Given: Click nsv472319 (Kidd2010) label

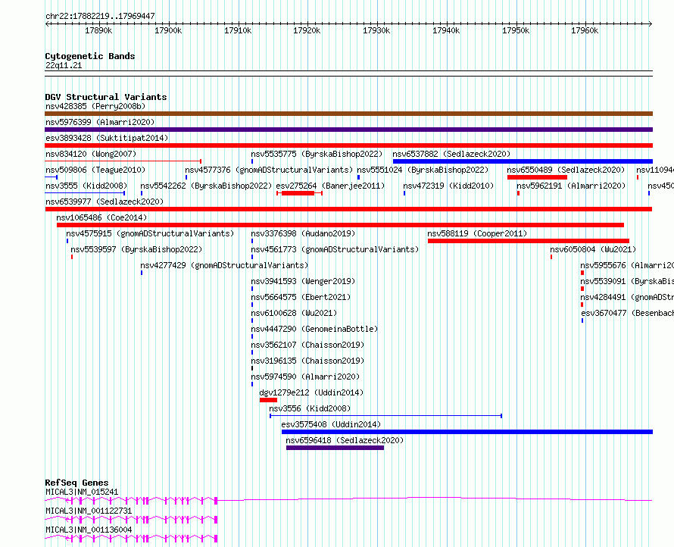Looking at the screenshot, I should point(448,186).
